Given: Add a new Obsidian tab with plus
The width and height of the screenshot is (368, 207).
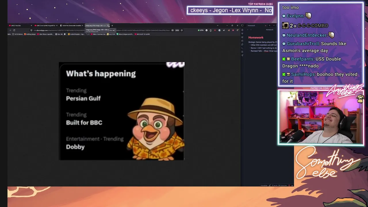Looking at the screenshot, I should [269, 26].
